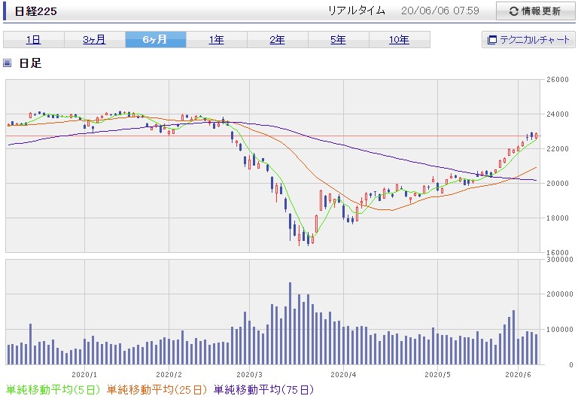Image resolution: width=581 pixels, height=399 pixels.
Task: Switch chart range to 1年
Action: [217, 39]
